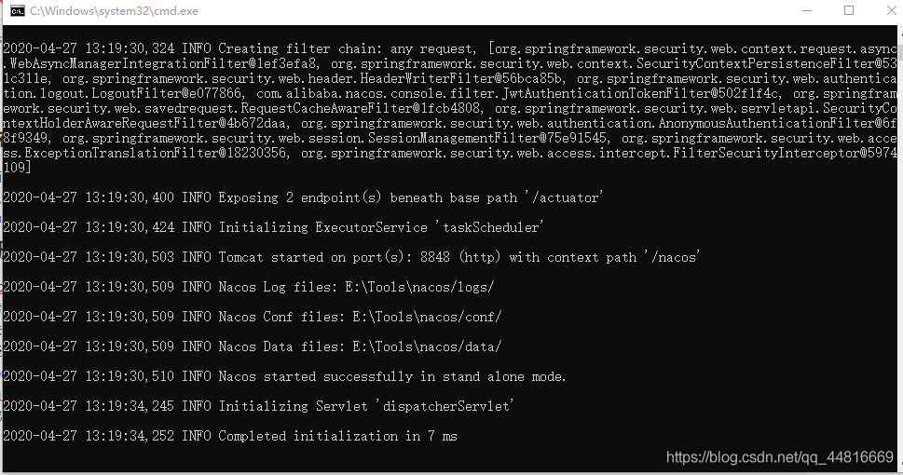Click the 'Tomcat started on port(s)' log line
903x475 pixels.
[x=352, y=257]
